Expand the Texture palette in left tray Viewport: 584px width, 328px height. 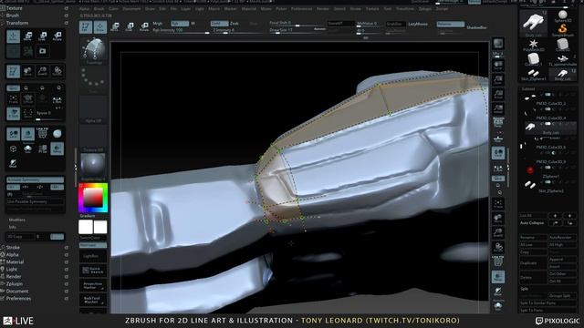14,8
